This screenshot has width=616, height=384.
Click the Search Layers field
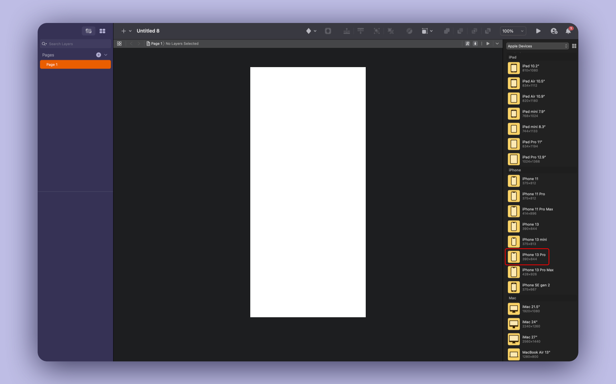pyautogui.click(x=75, y=43)
